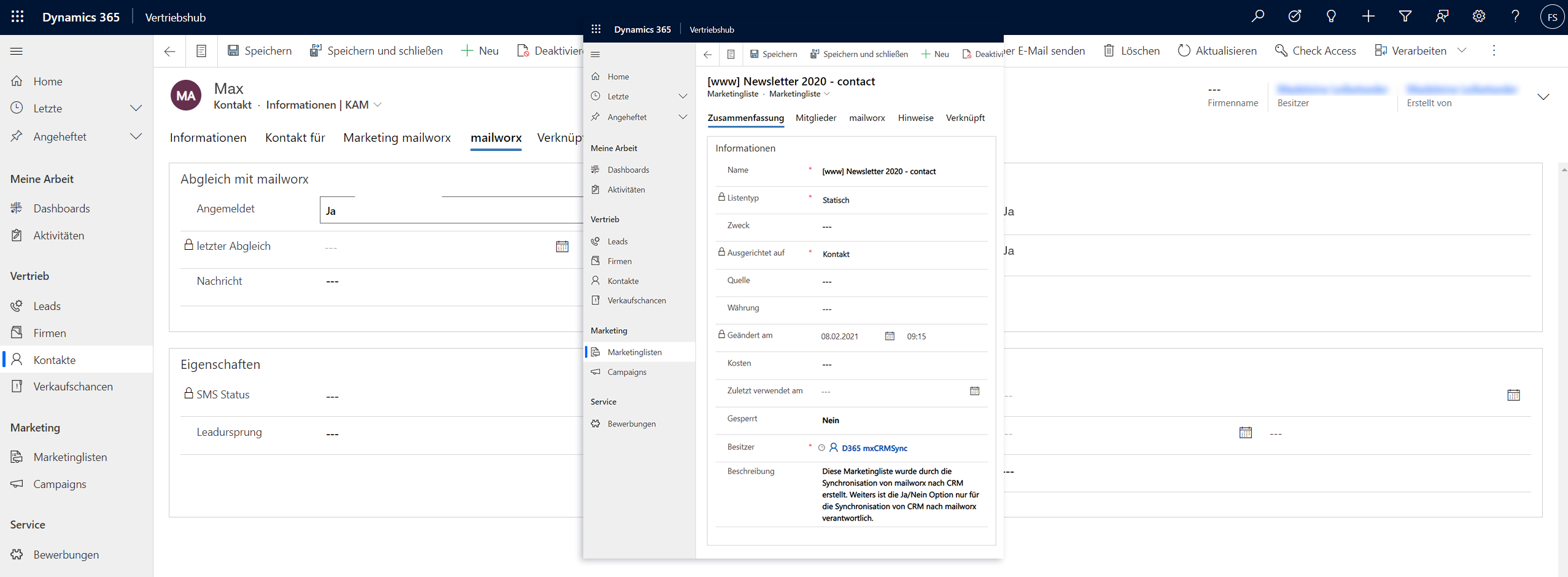1568x577 pixels.
Task: Expand Letzte in the Newsletter window sidebar
Action: coord(683,96)
